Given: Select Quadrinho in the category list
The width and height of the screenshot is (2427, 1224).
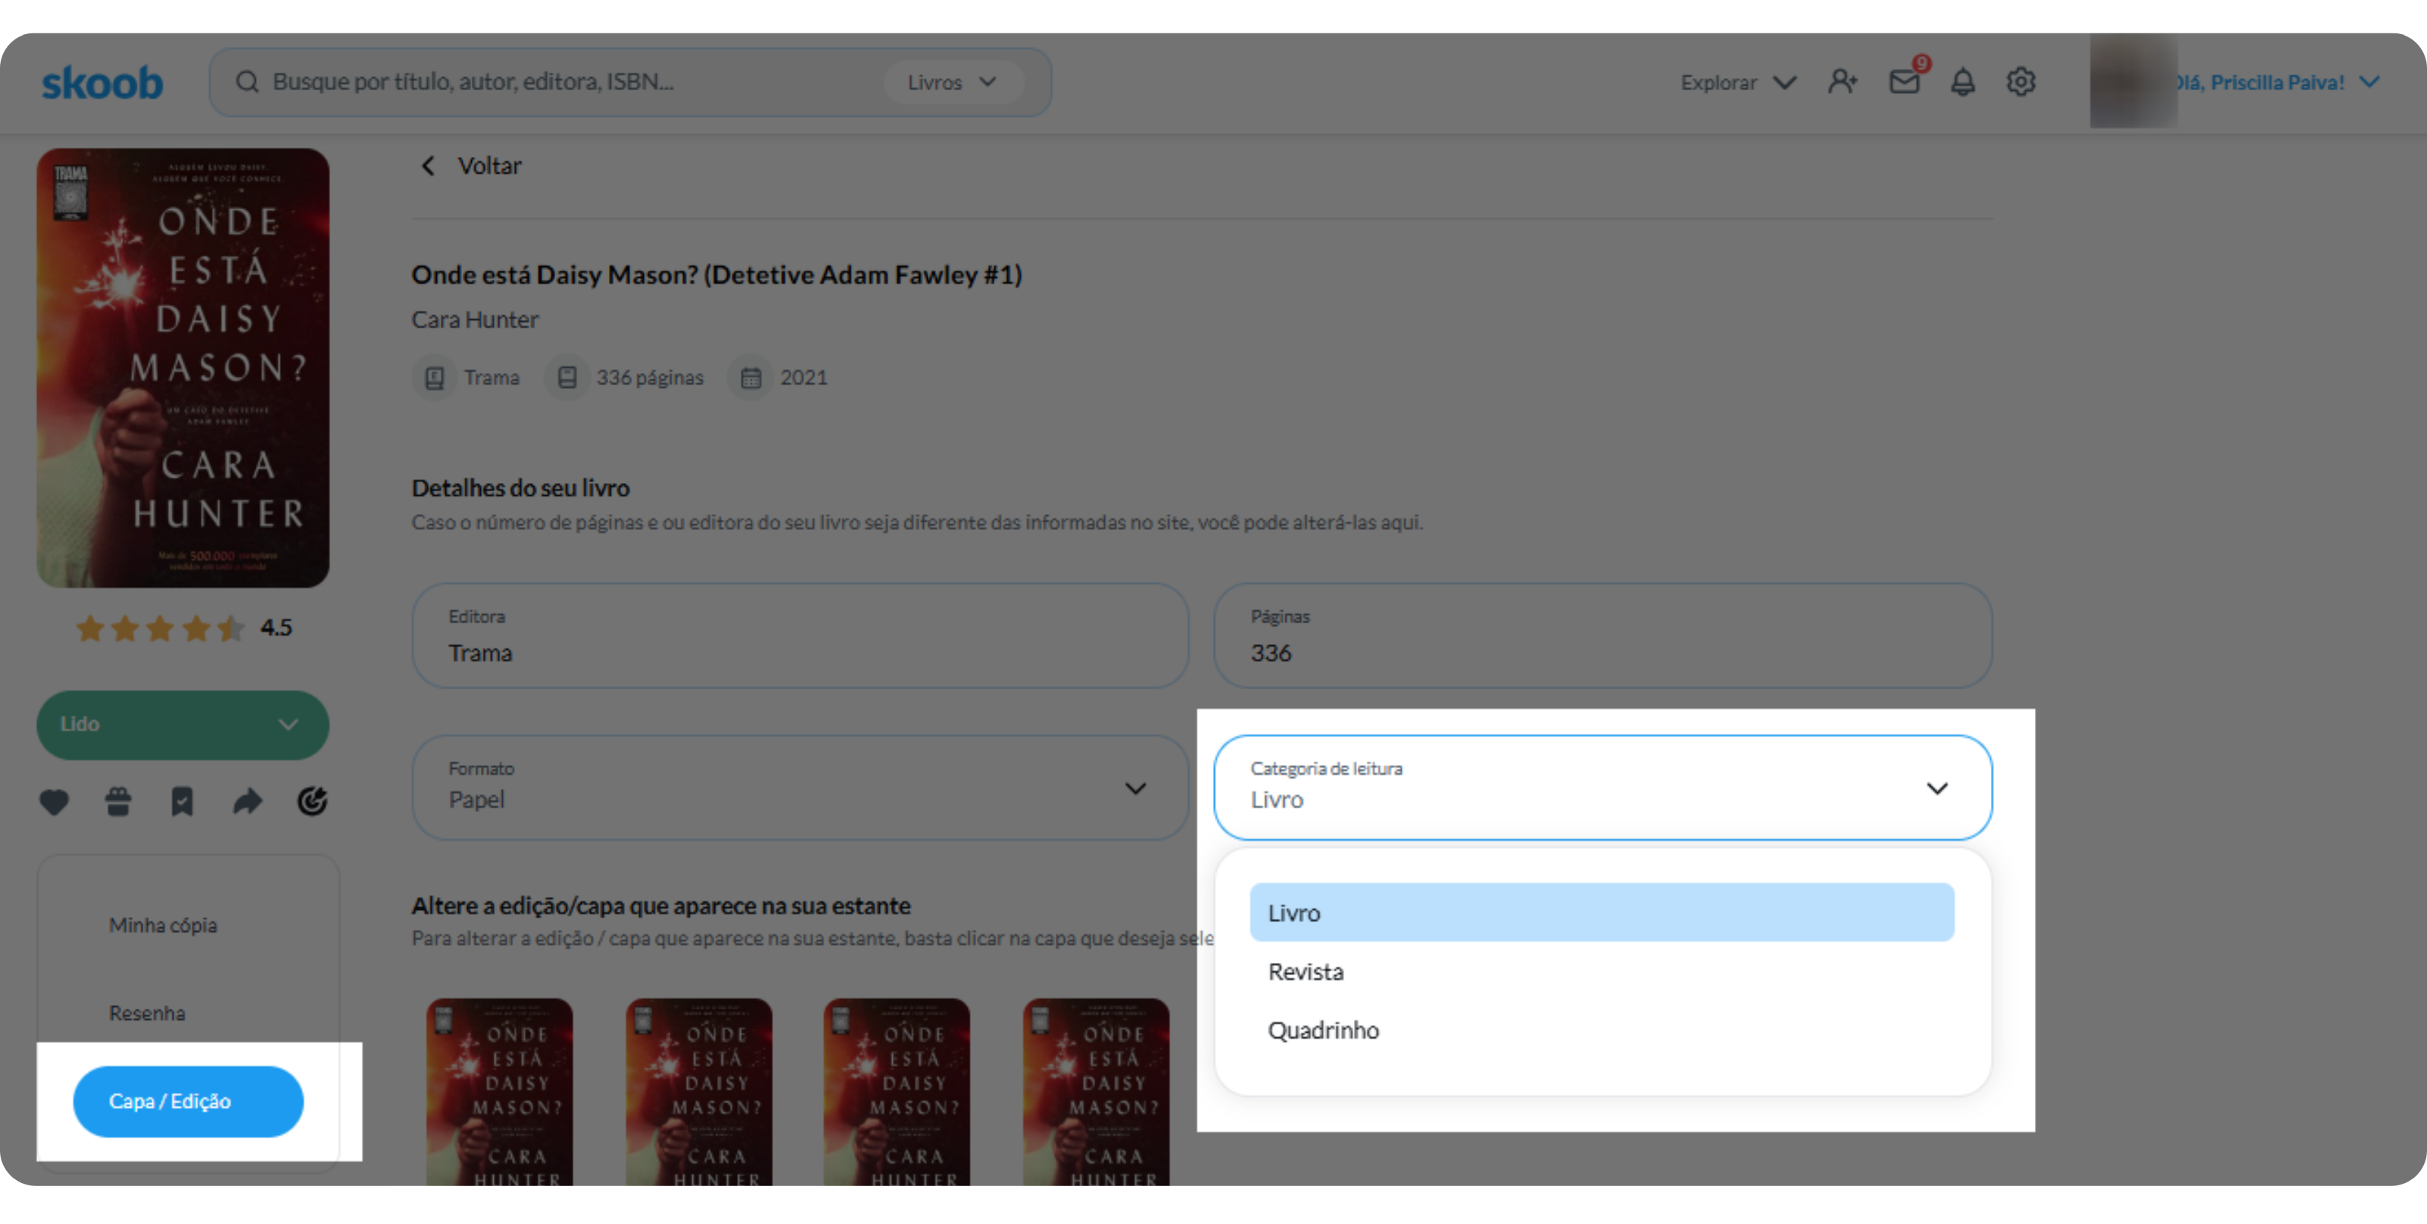Looking at the screenshot, I should coord(1602,1030).
